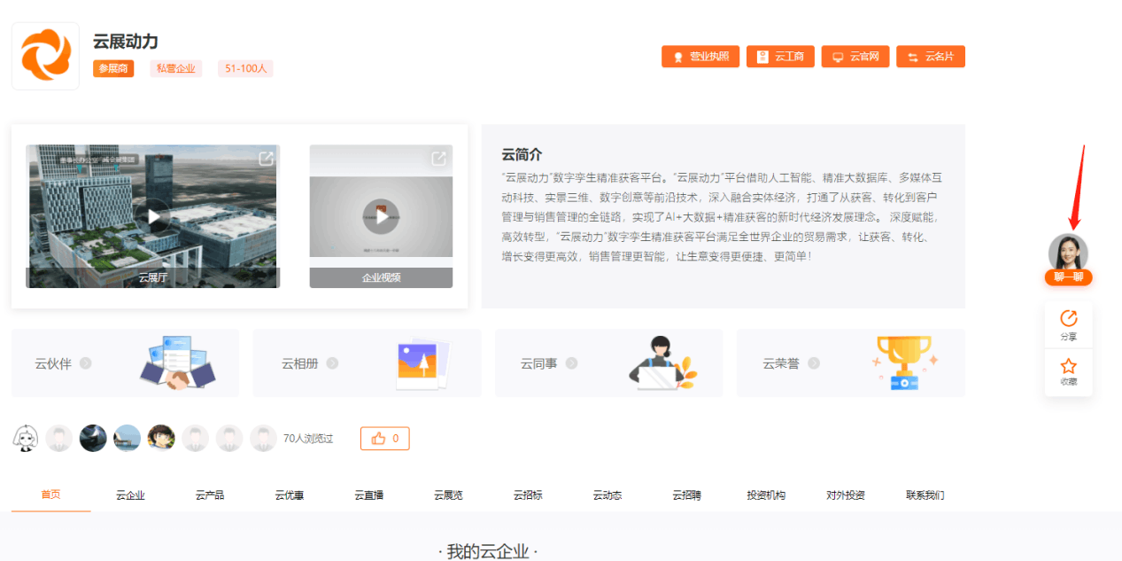Viewport: 1122px width, 561px height.
Task: Switch to the 对外投资 tab
Action: click(846, 495)
